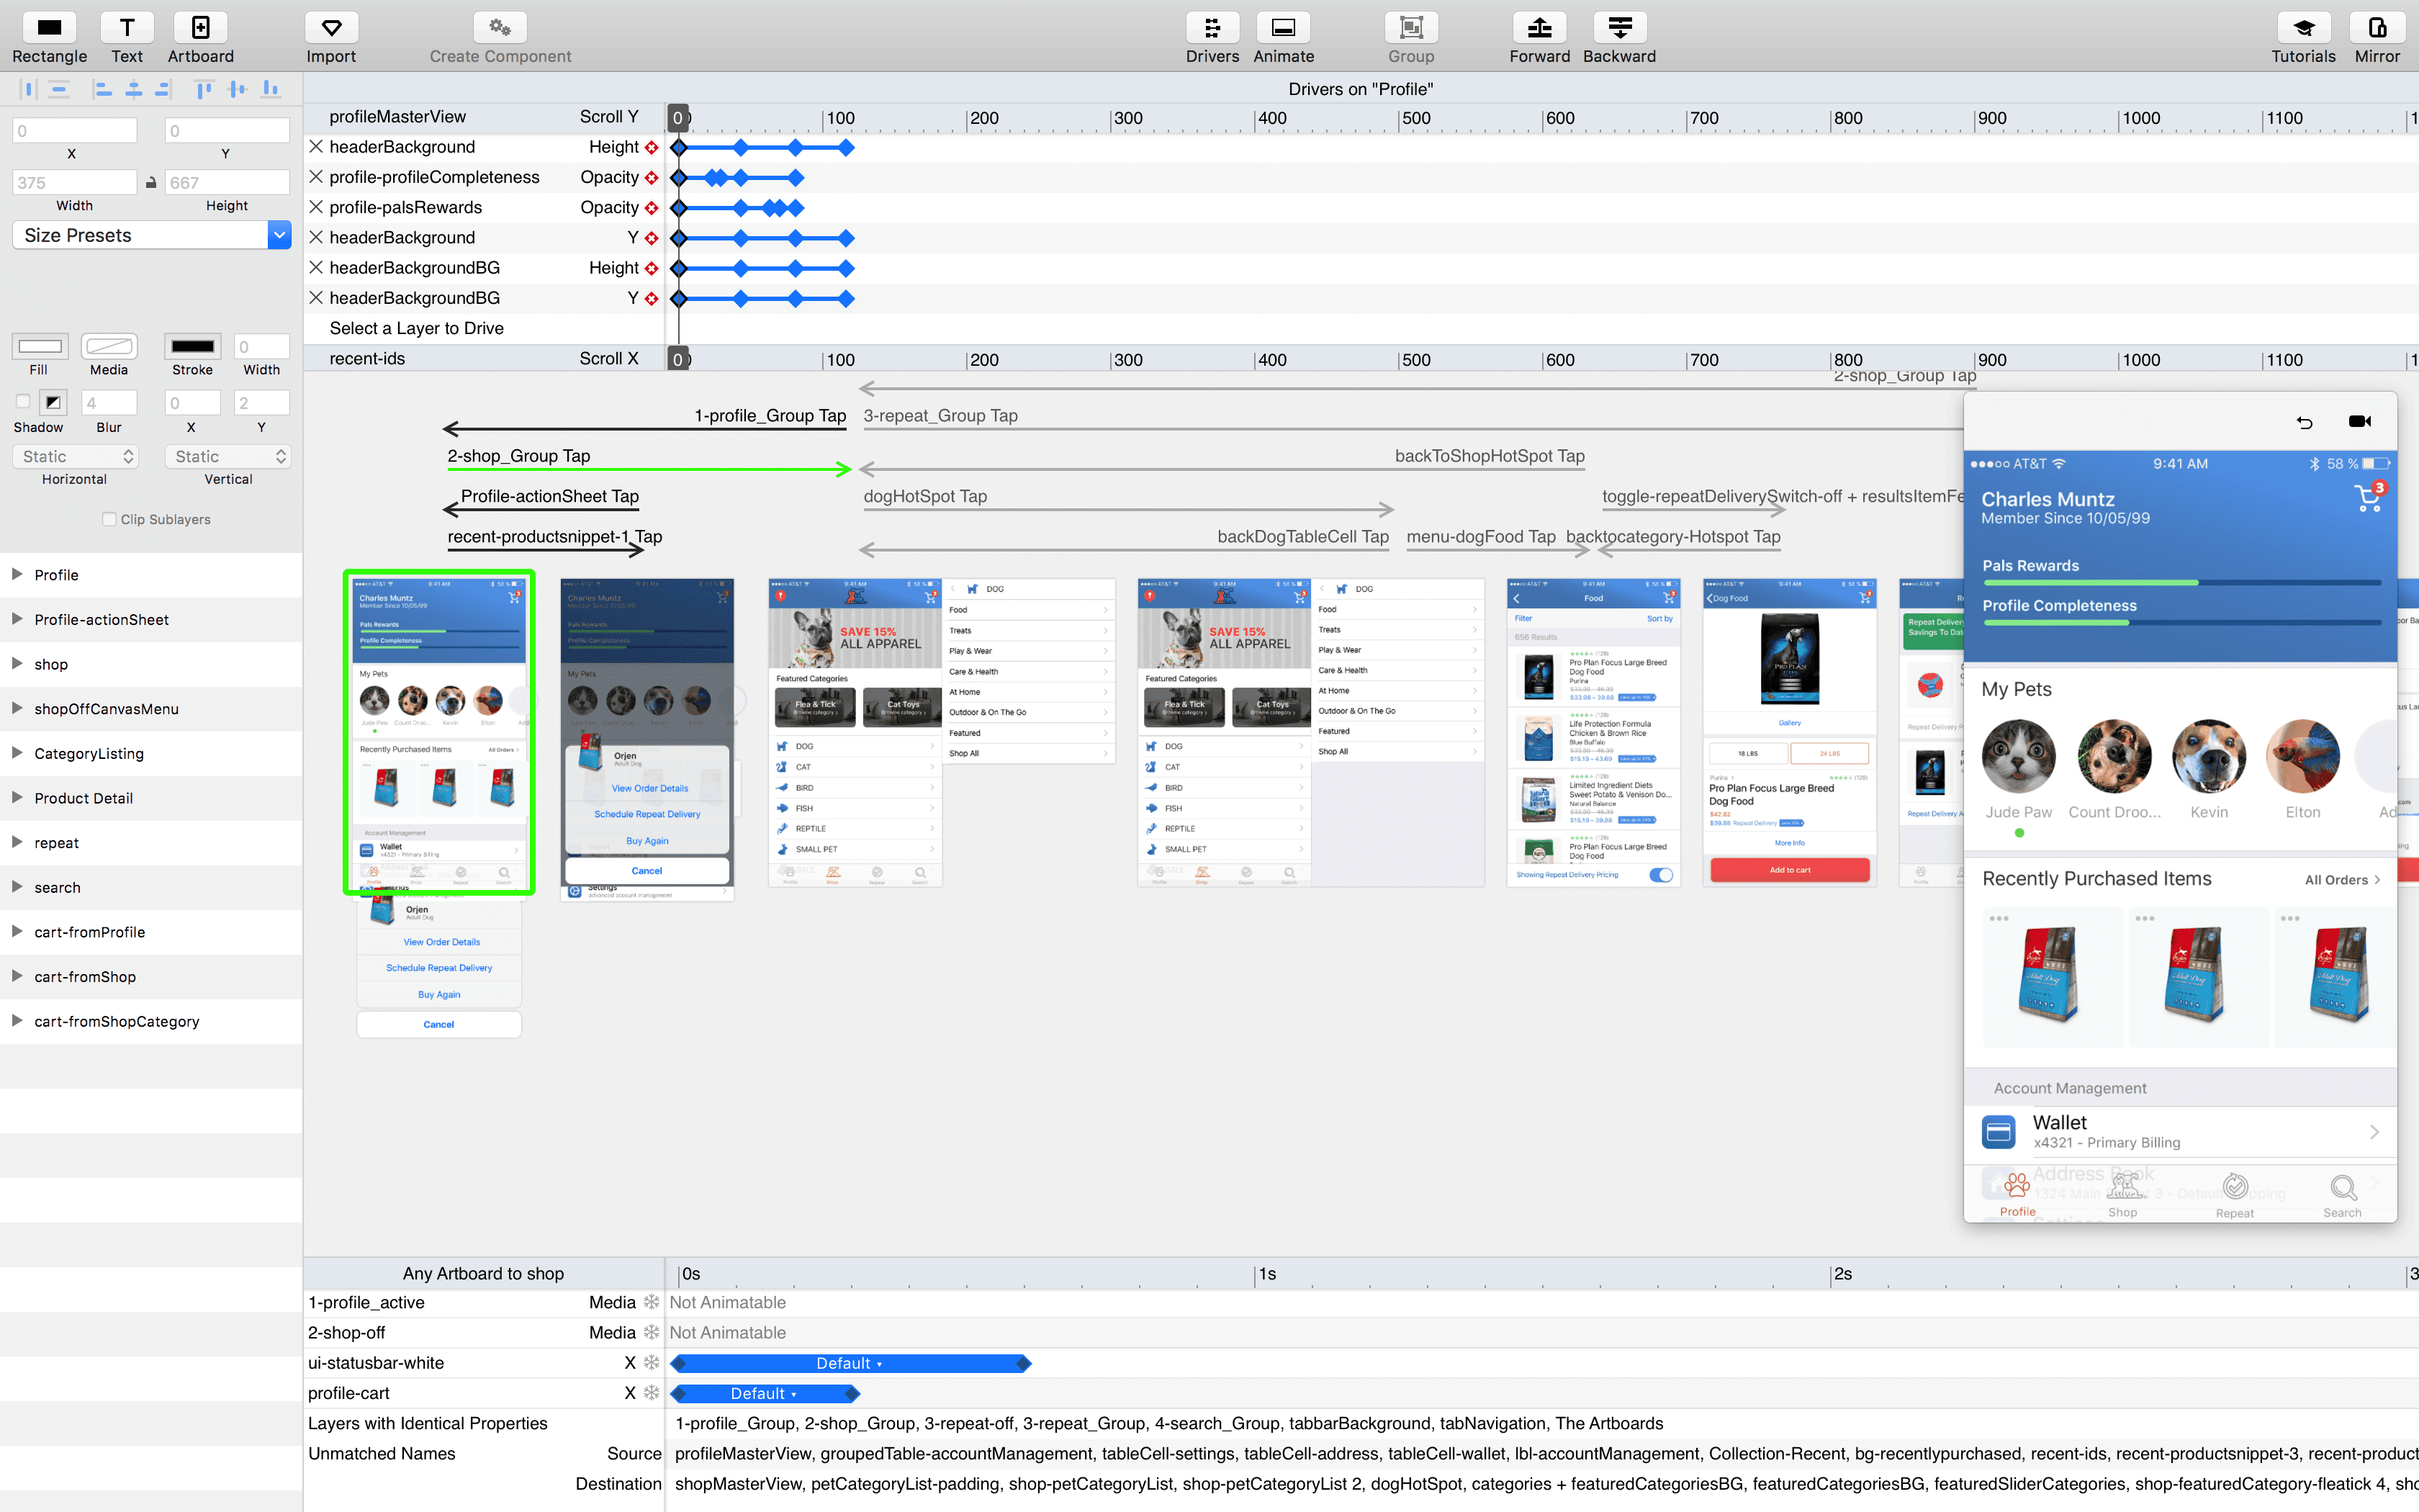Toggle the width-height aspect ratio lock

(x=151, y=183)
